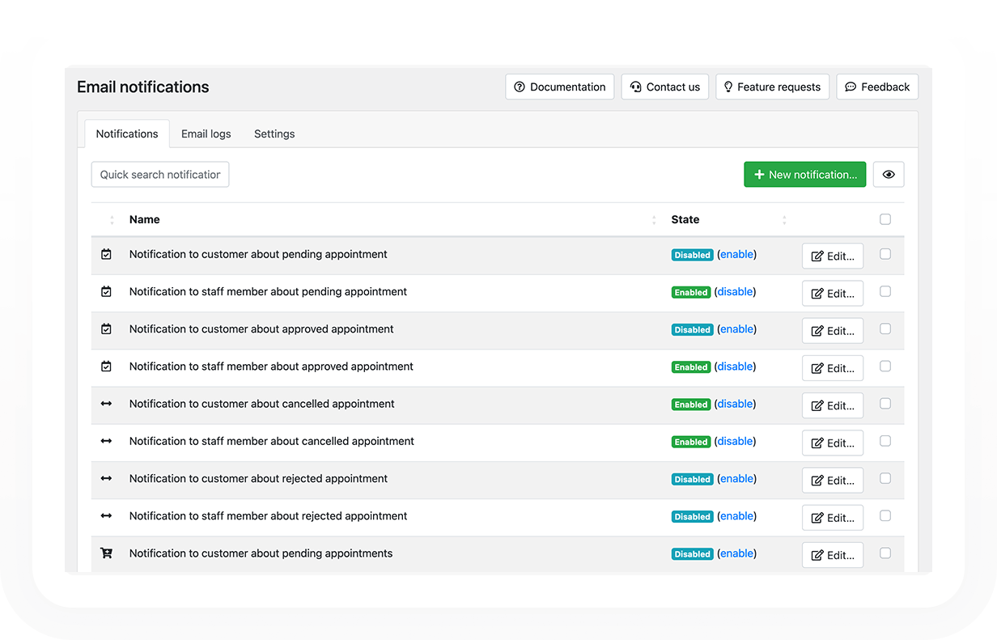
Task: Check staff rejected appointment notification row
Action: point(885,515)
